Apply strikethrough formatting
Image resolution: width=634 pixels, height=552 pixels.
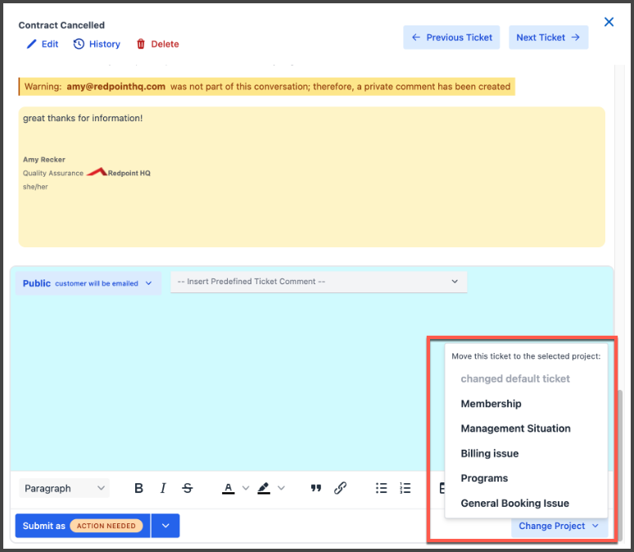coord(188,488)
